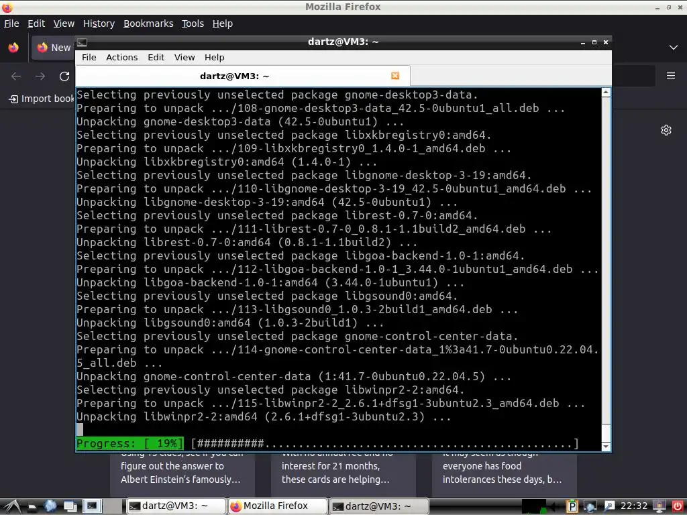The height and width of the screenshot is (515, 687).
Task: Click the 22:32 clock
Action: 634,506
